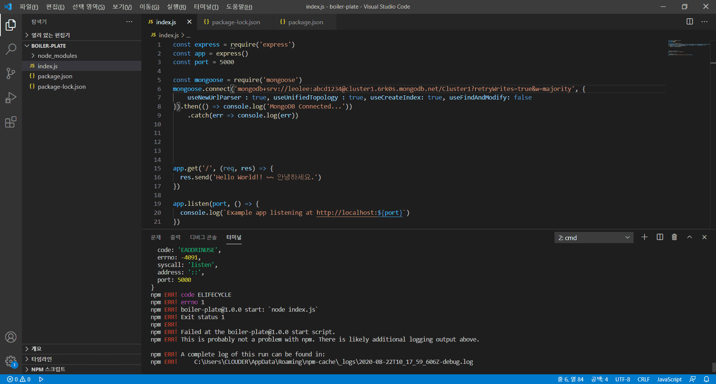The height and width of the screenshot is (384, 716).
Task: Open the Run and Debug view
Action: (11, 98)
